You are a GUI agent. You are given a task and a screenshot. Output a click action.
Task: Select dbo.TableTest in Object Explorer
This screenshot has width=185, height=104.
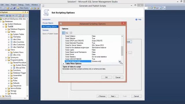(x=18, y=47)
